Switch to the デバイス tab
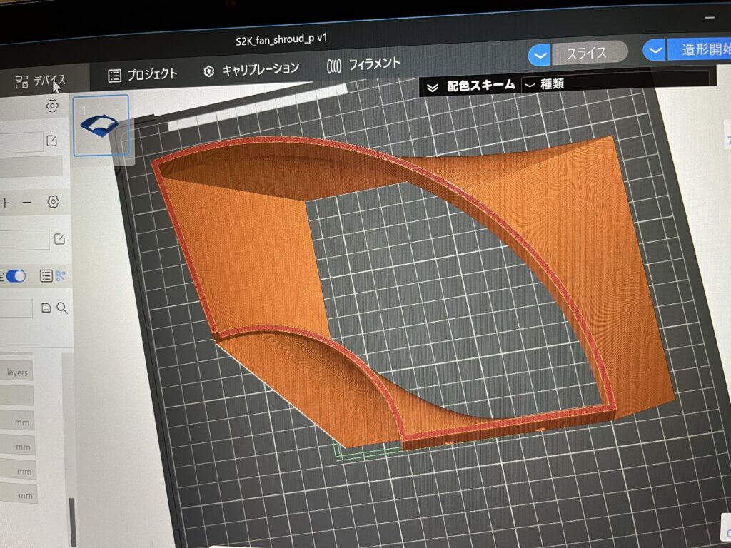 pyautogui.click(x=40, y=81)
